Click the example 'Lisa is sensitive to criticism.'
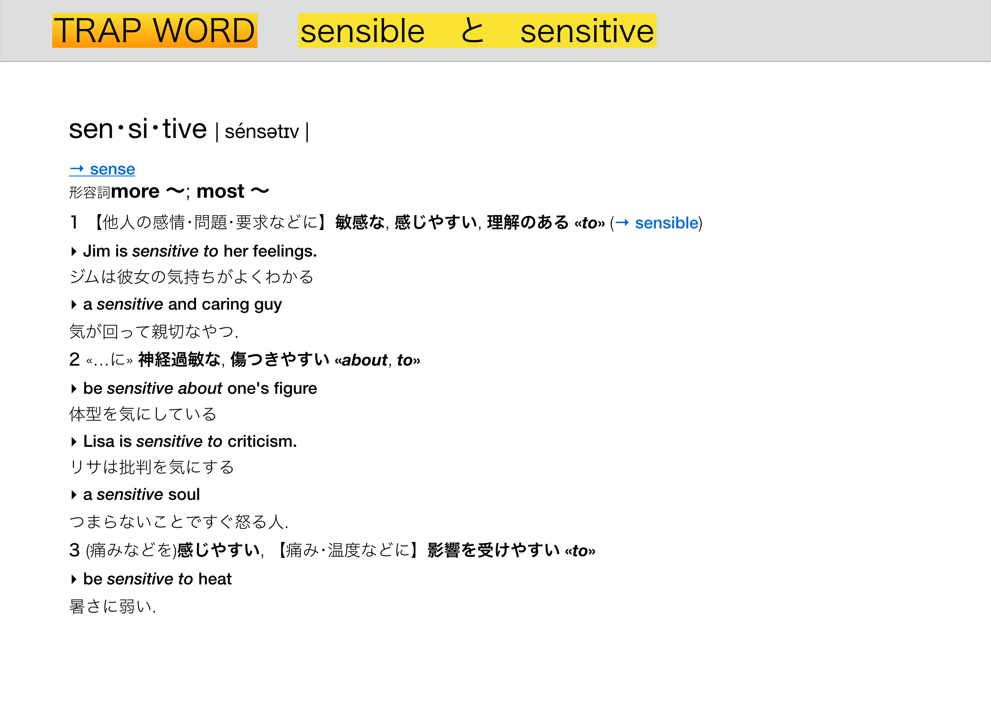The image size is (991, 727). point(190,441)
